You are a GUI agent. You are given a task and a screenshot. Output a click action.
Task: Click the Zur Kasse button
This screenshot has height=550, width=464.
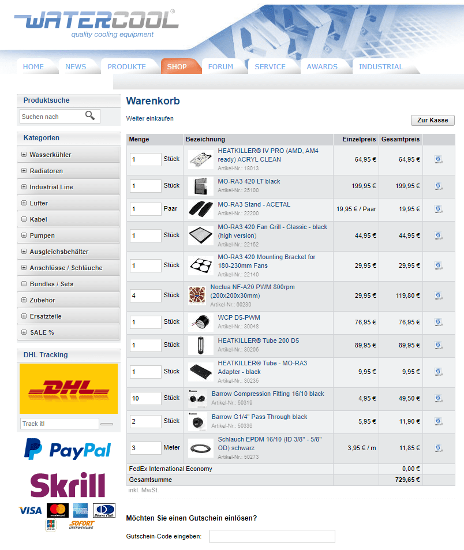(x=432, y=120)
